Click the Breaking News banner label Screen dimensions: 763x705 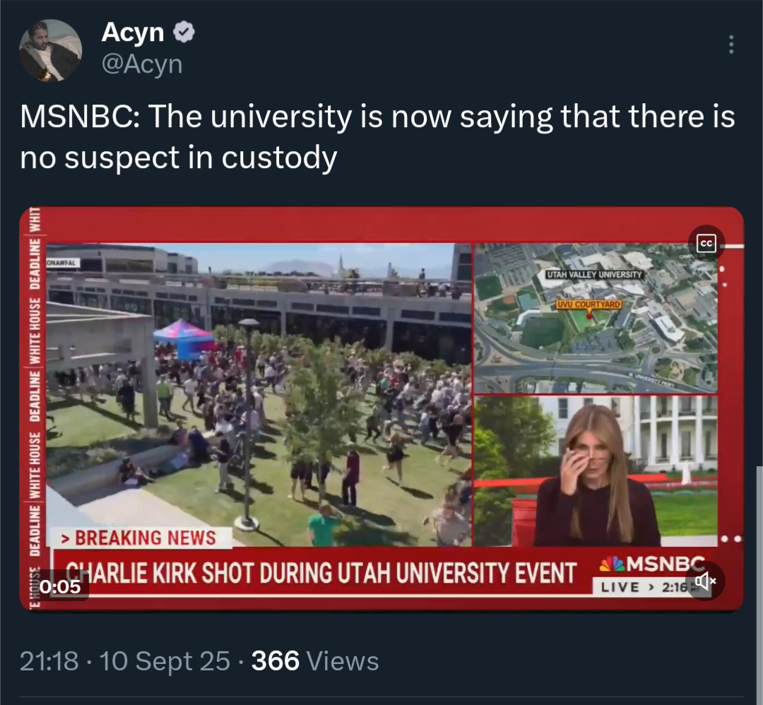point(144,538)
